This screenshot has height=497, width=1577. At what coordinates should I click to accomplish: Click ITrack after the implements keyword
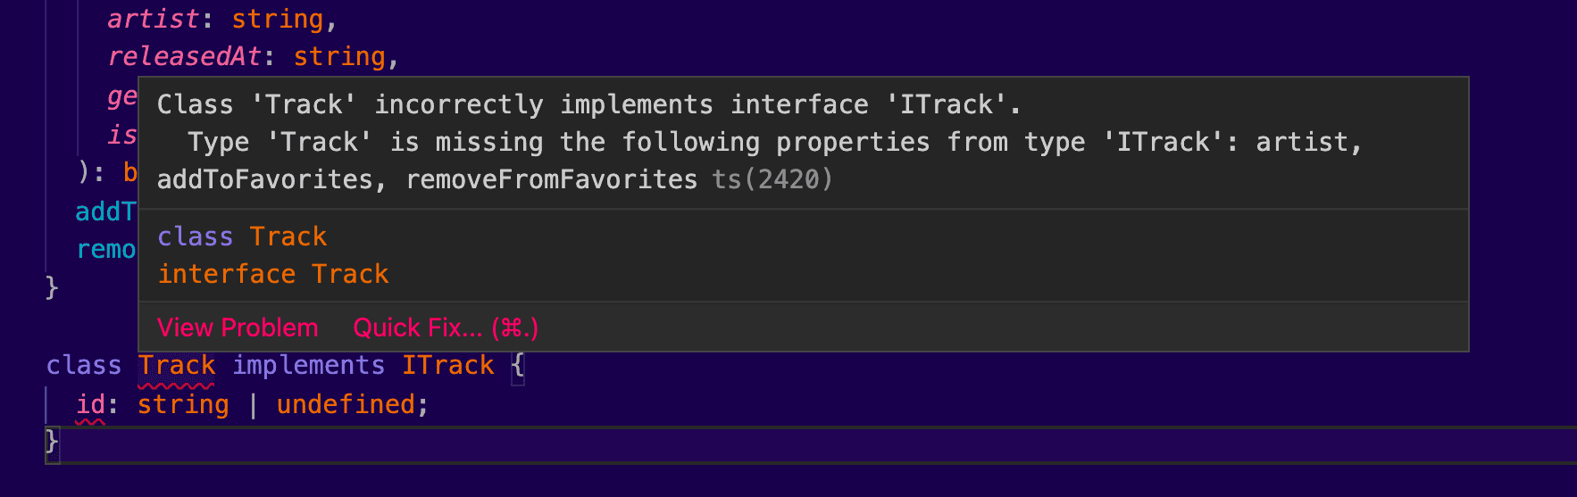pos(447,366)
